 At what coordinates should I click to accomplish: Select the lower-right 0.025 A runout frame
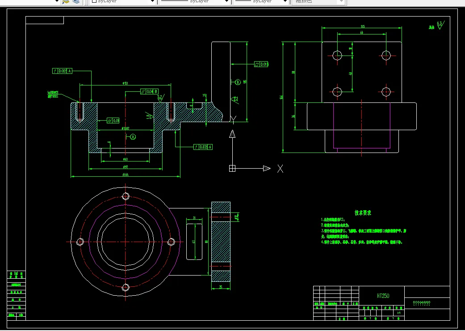tap(203, 147)
